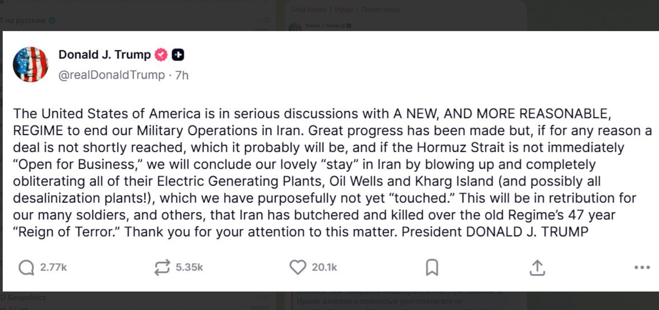Screen dimensions: 659x310
Task: Like the post with the heart icon
Action: pos(297,267)
